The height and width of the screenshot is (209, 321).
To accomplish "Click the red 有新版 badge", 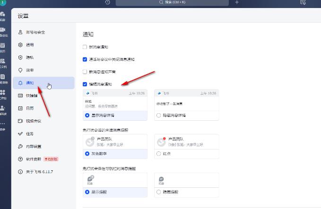I will point(51,159).
